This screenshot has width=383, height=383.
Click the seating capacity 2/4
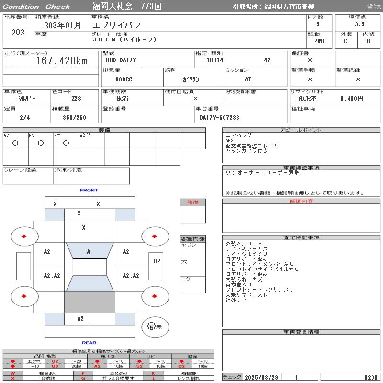(x=25, y=117)
